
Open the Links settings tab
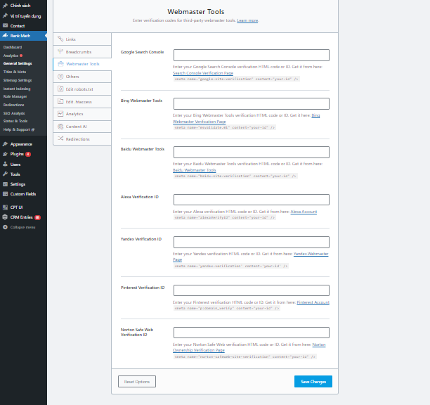(x=82, y=39)
